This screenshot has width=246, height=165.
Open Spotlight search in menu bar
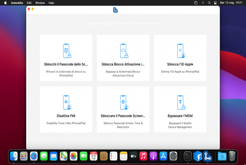click(209, 3)
